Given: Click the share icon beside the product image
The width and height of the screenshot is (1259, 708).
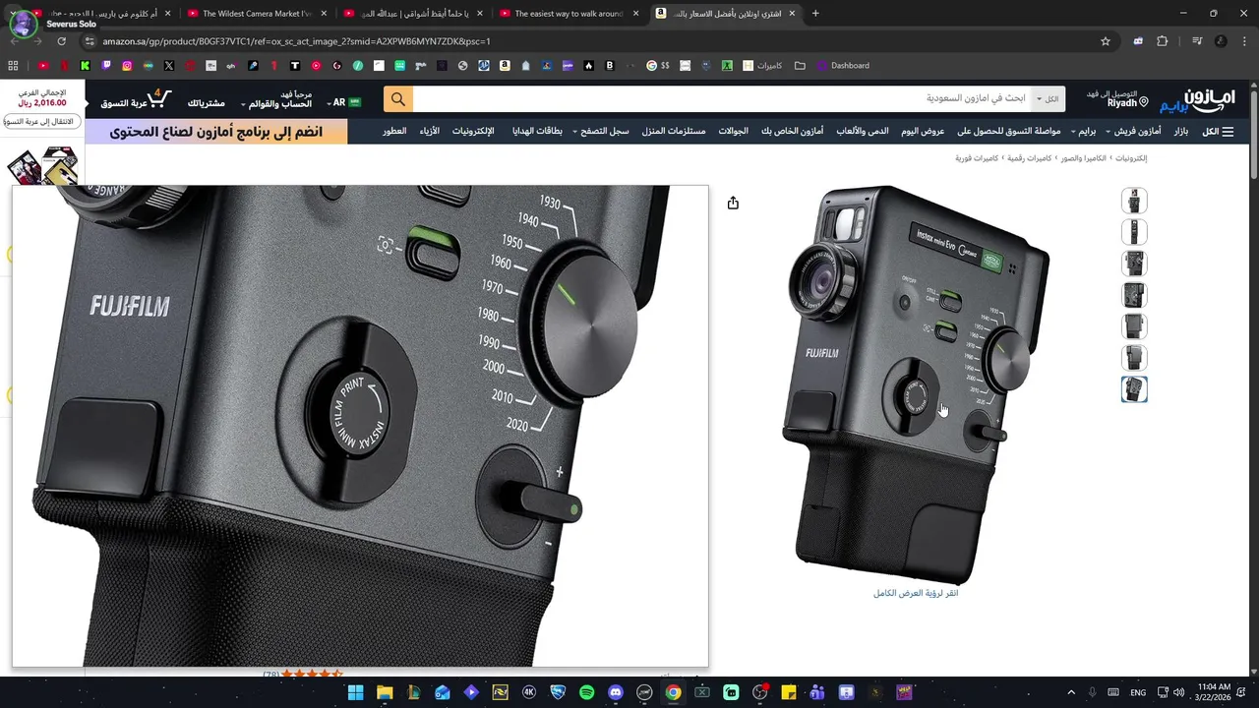Looking at the screenshot, I should pos(733,203).
